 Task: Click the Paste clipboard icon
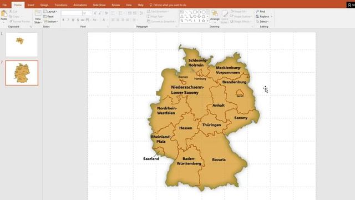[4, 14]
